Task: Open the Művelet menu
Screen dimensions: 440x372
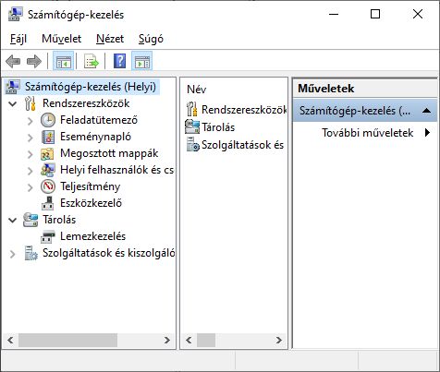Action: tap(61, 39)
